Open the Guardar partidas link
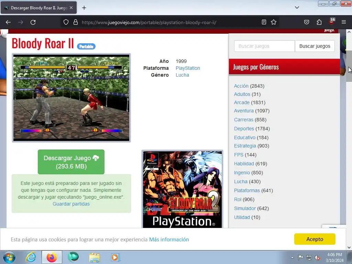This screenshot has width=352, height=264. 71,204
